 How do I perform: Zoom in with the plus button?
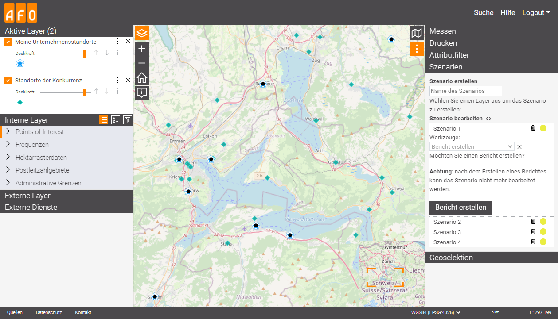(142, 48)
